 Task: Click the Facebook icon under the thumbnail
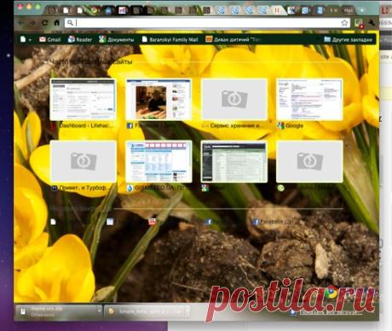click(x=130, y=126)
